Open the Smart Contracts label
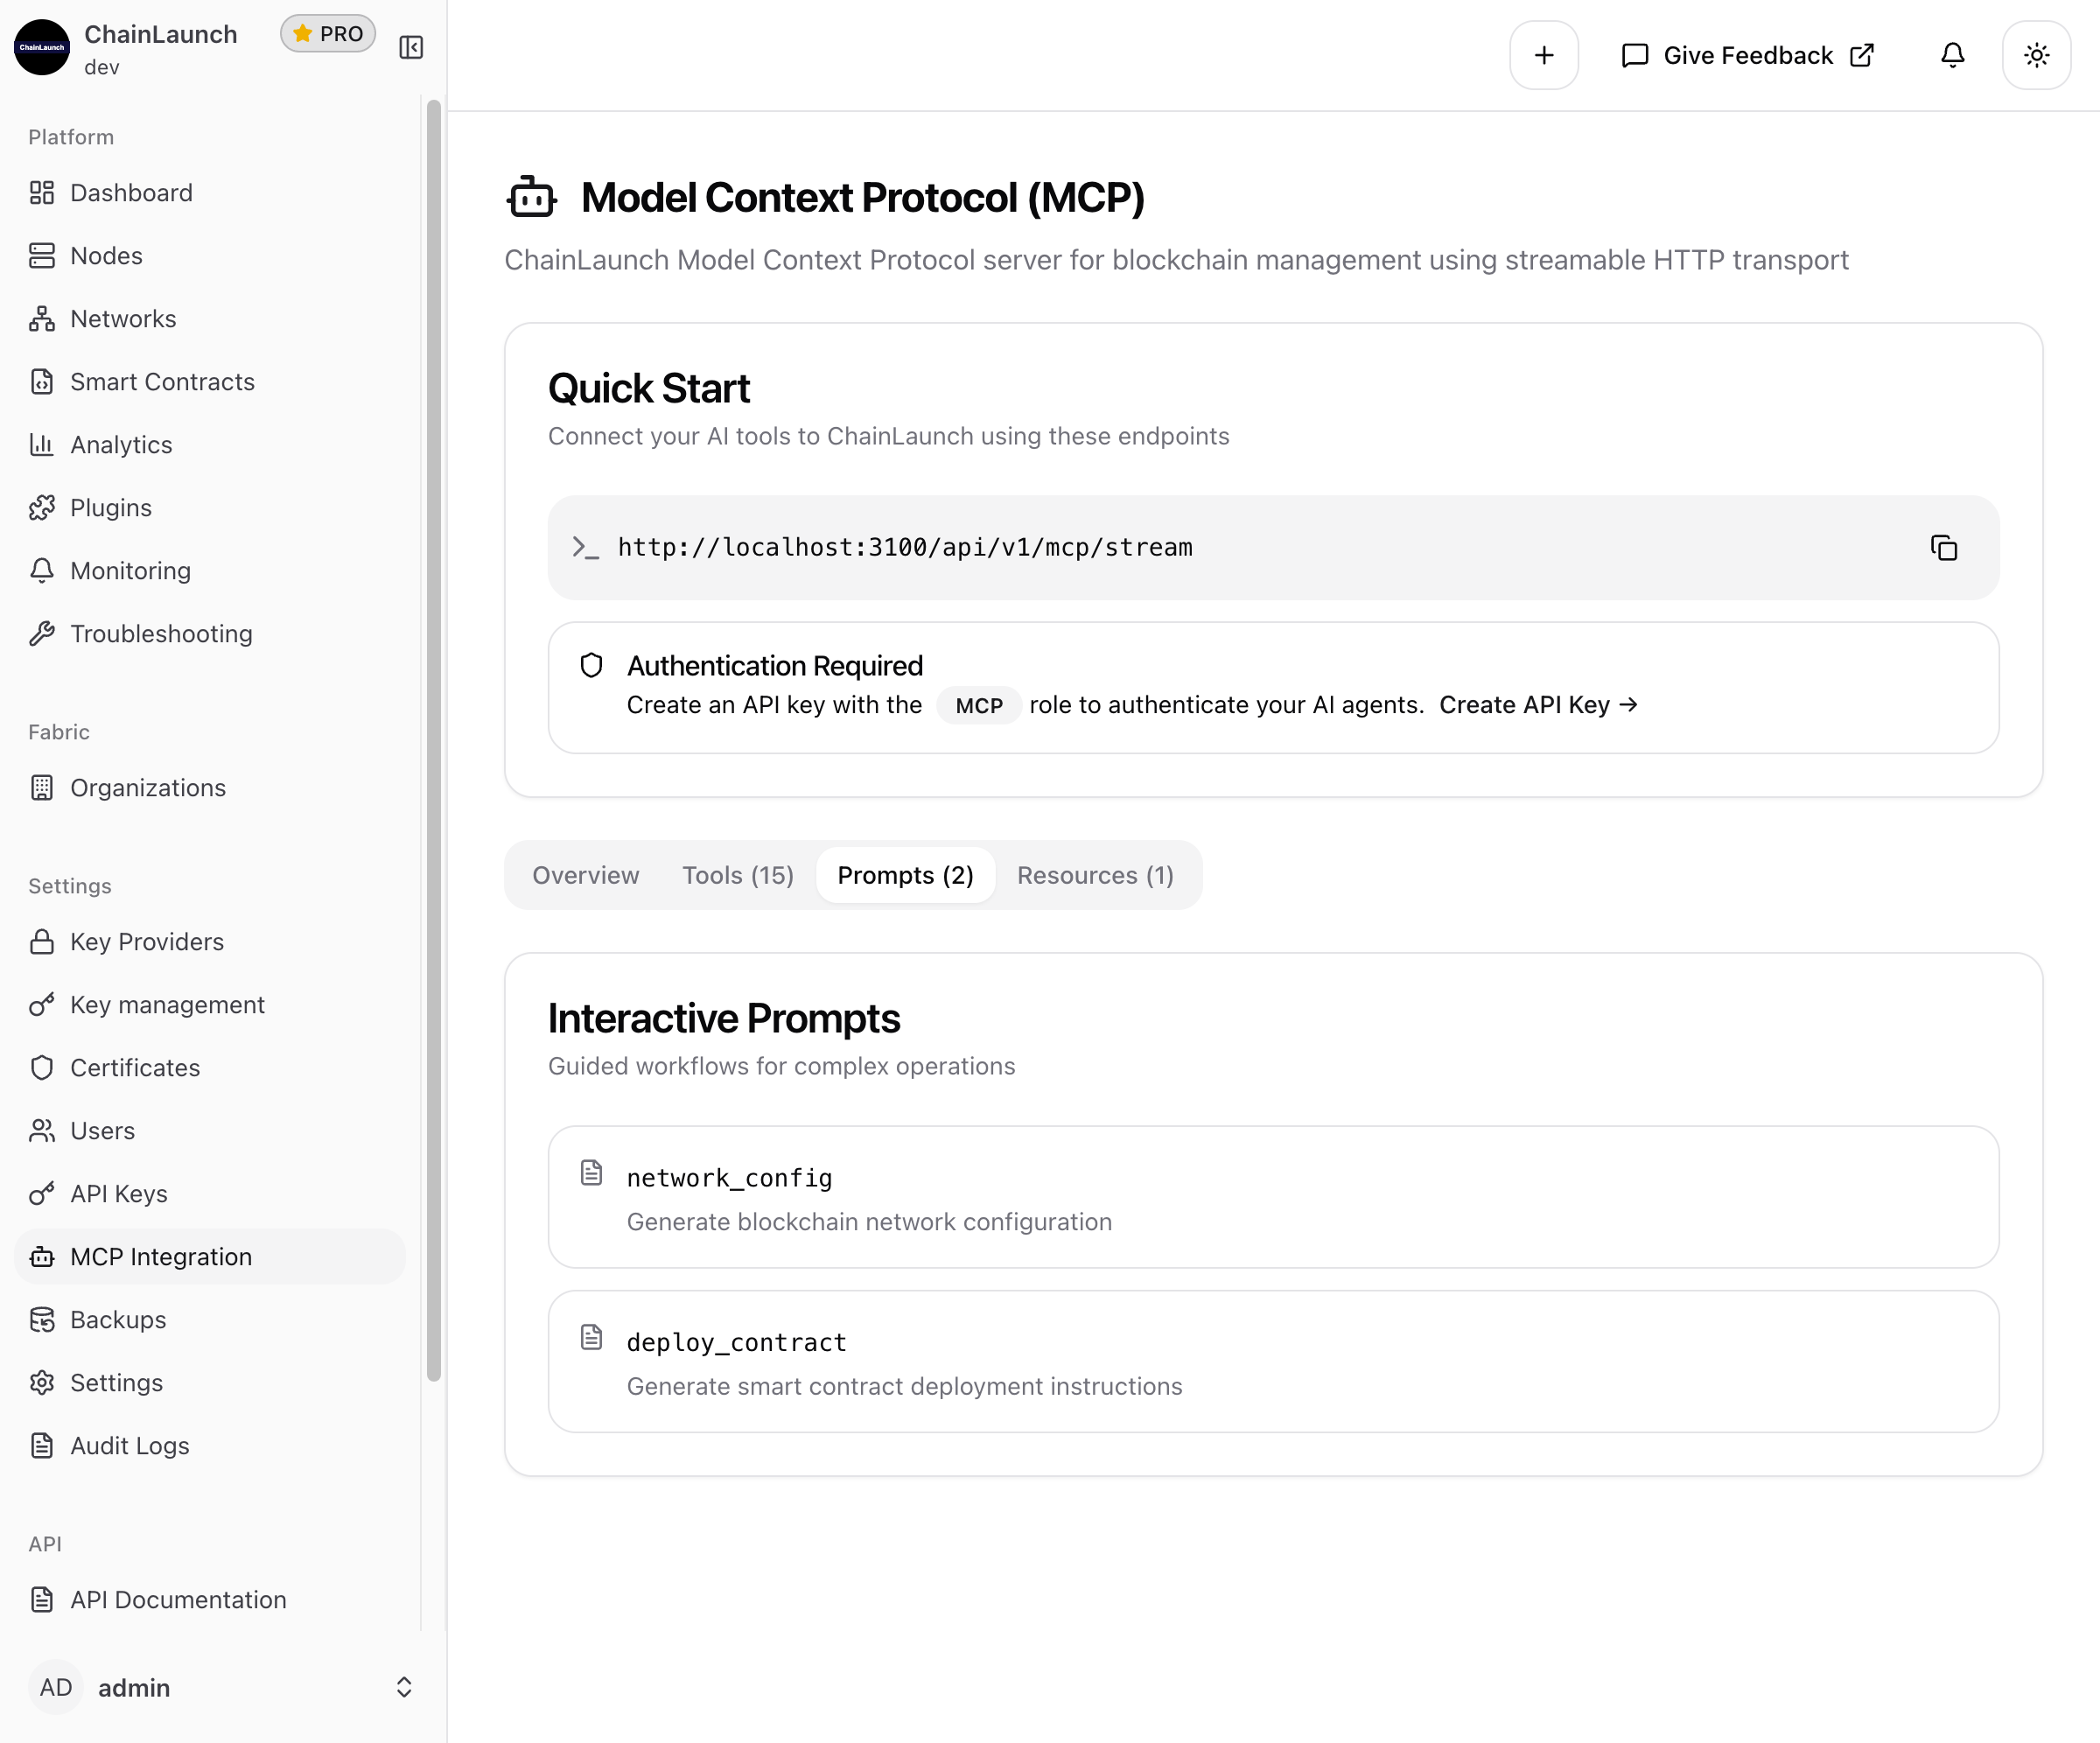The image size is (2100, 1743). 162,382
